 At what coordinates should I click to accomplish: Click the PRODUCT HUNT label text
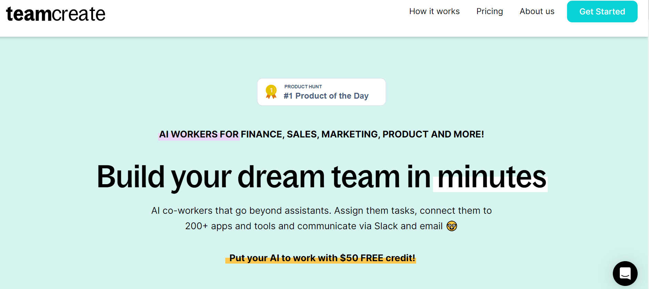(303, 86)
